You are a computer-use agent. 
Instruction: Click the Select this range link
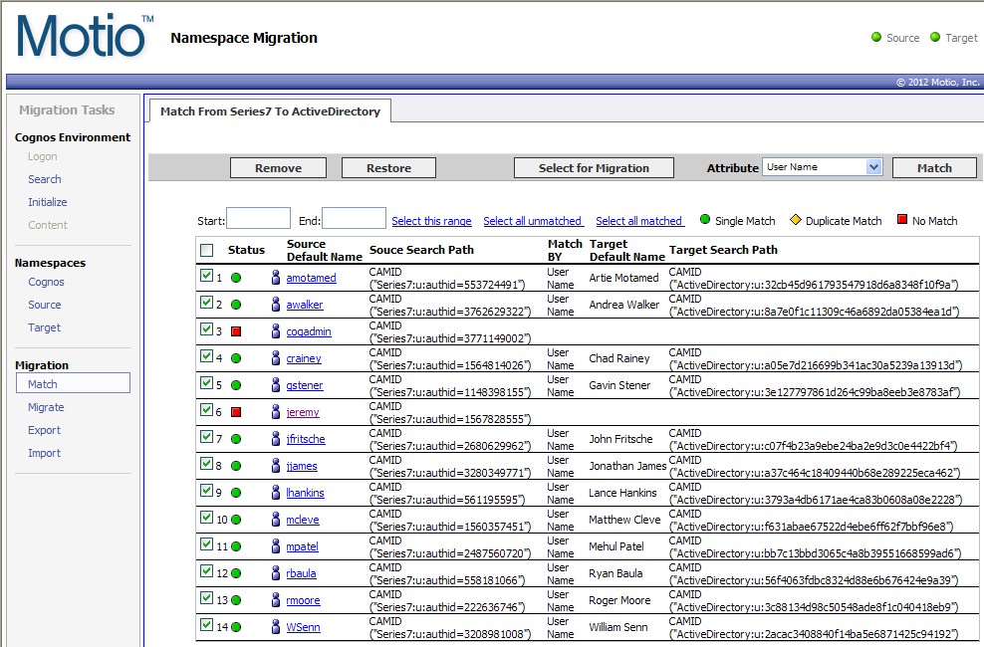[x=431, y=221]
